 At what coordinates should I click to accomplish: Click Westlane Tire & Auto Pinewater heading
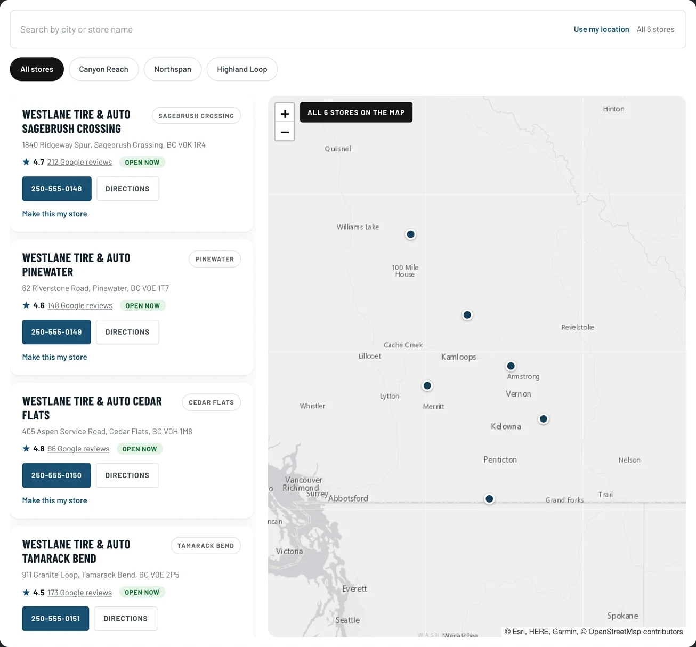pyautogui.click(x=76, y=265)
